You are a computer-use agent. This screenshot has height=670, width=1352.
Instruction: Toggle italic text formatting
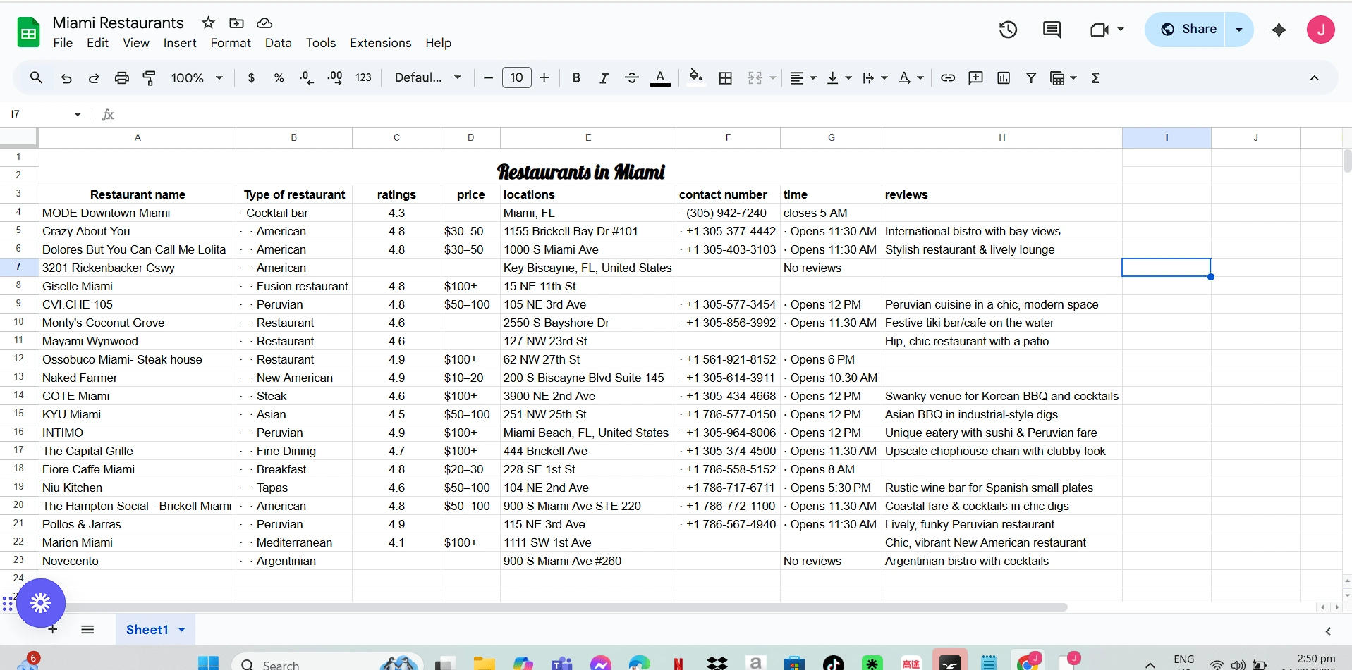(x=604, y=78)
